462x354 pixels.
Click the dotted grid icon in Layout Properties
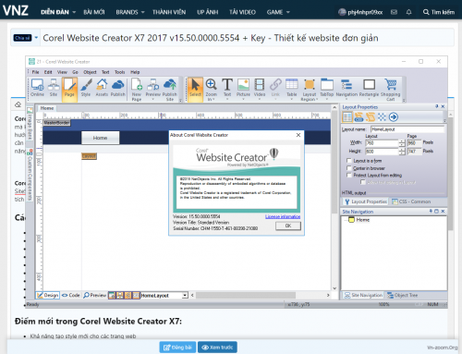pos(382,117)
